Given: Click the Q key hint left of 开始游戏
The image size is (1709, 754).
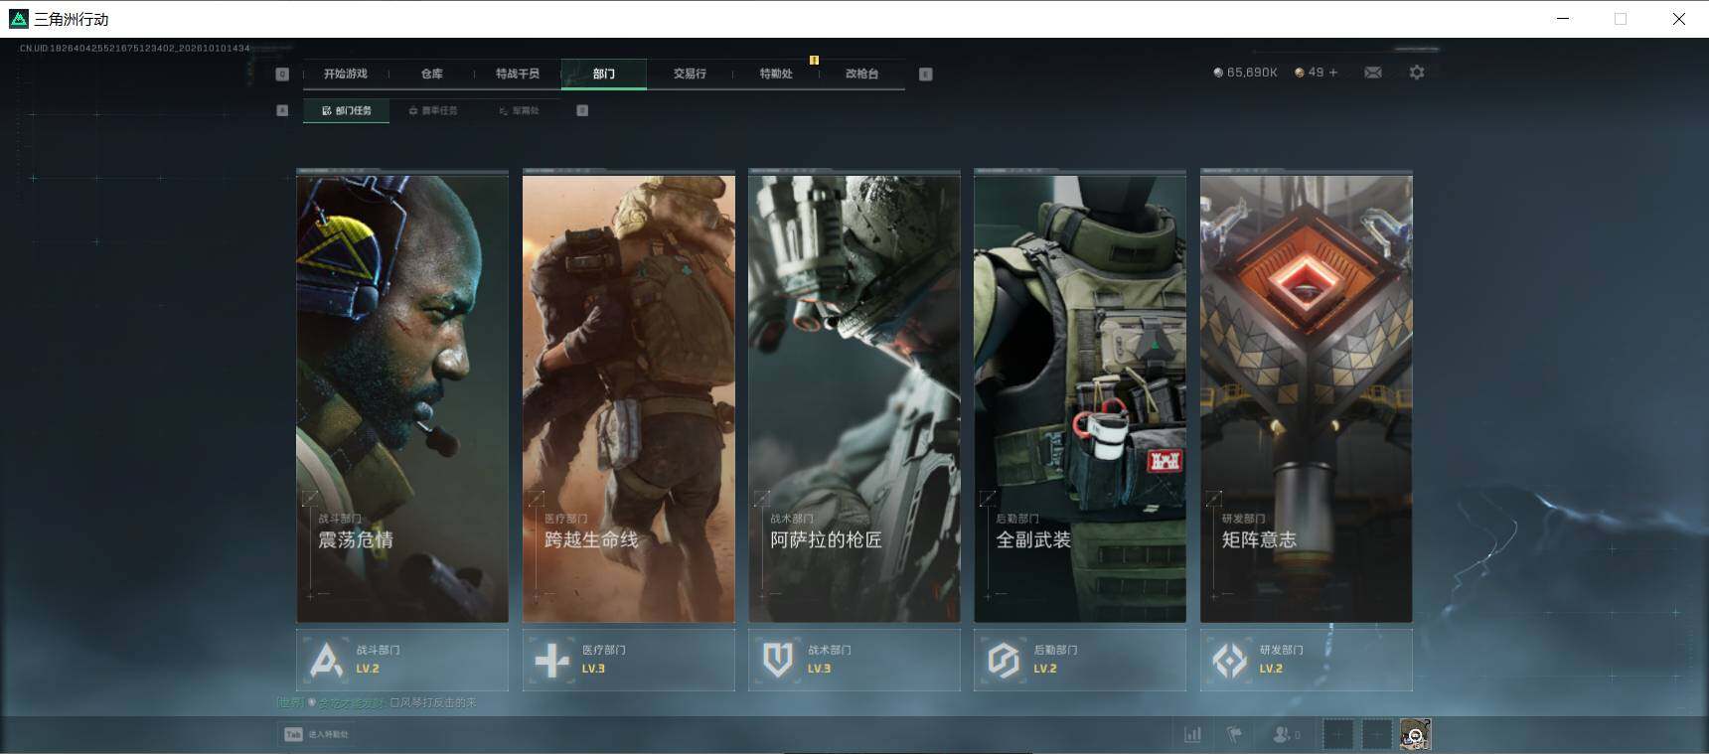Looking at the screenshot, I should click(x=282, y=74).
